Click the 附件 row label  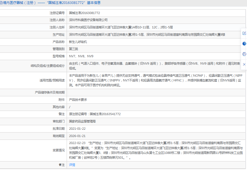(61, 100)
